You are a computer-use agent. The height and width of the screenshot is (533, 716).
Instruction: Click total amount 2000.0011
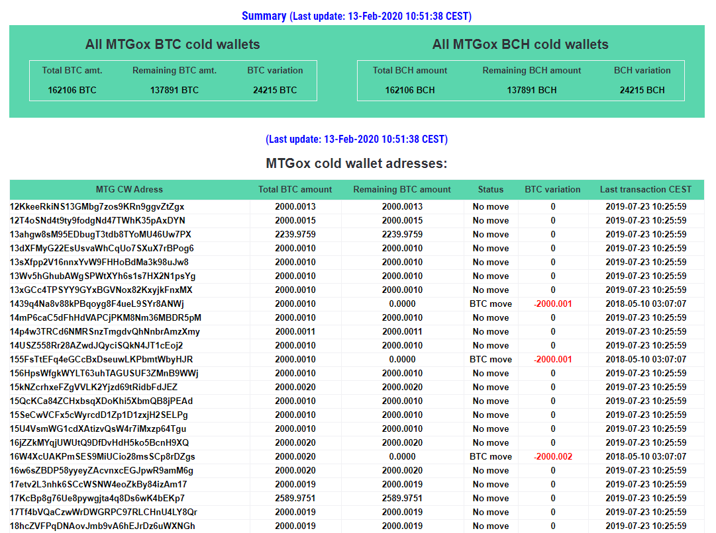click(295, 331)
